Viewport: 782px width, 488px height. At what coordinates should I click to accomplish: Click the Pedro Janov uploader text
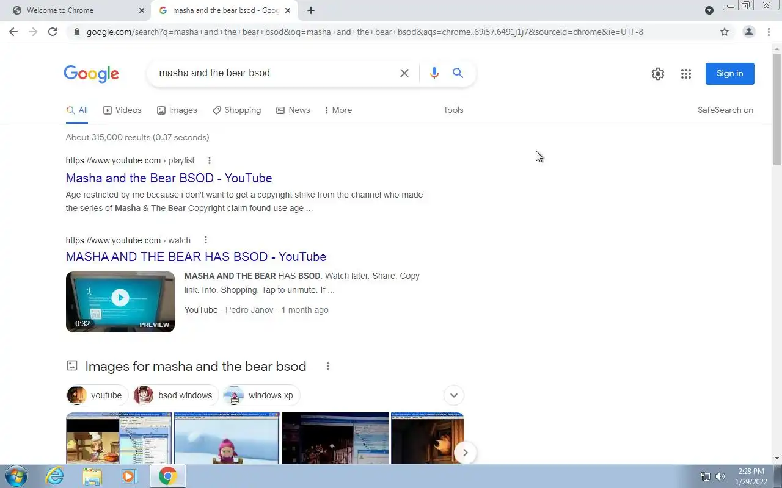pos(249,310)
